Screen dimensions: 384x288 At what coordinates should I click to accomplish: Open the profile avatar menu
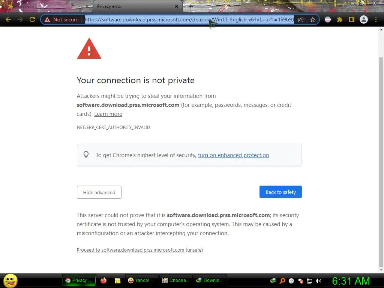click(364, 19)
